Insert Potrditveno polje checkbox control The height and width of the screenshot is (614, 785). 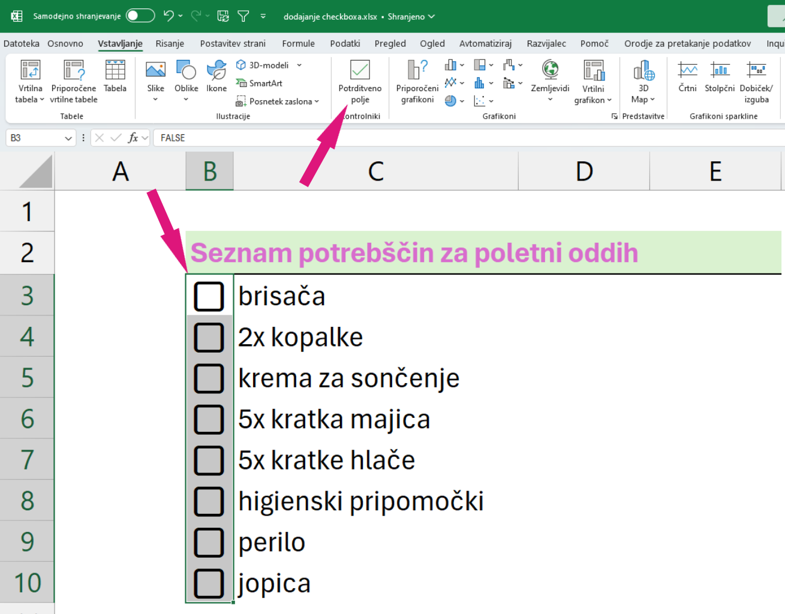[x=360, y=82]
